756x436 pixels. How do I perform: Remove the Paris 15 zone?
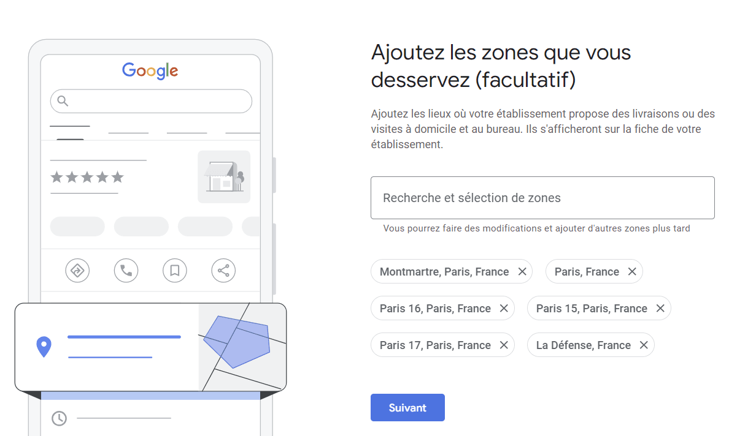660,308
